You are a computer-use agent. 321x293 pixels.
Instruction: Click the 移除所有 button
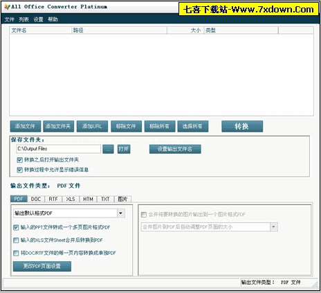[160, 126]
